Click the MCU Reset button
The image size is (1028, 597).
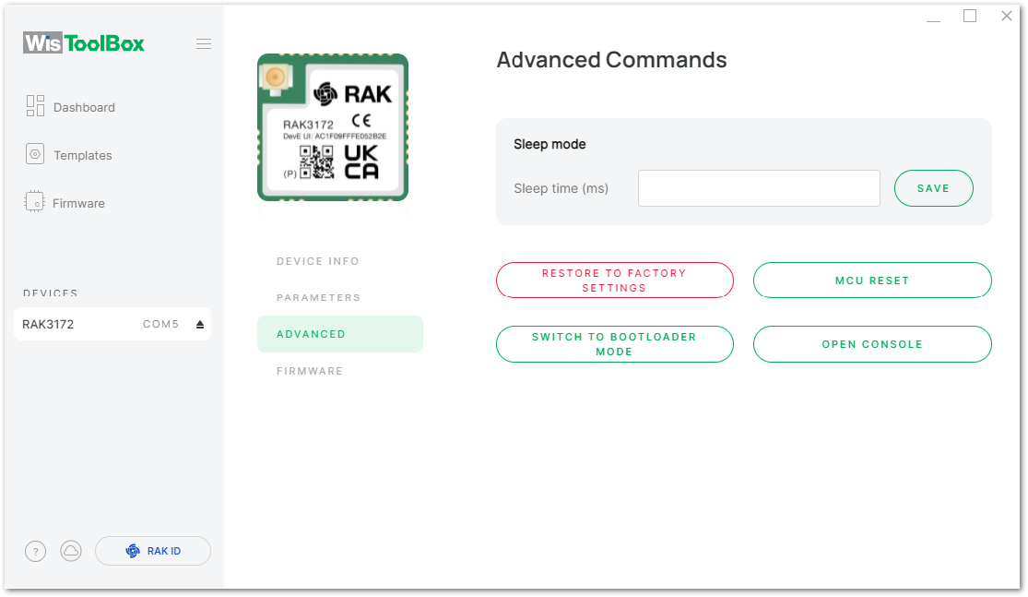(x=872, y=281)
